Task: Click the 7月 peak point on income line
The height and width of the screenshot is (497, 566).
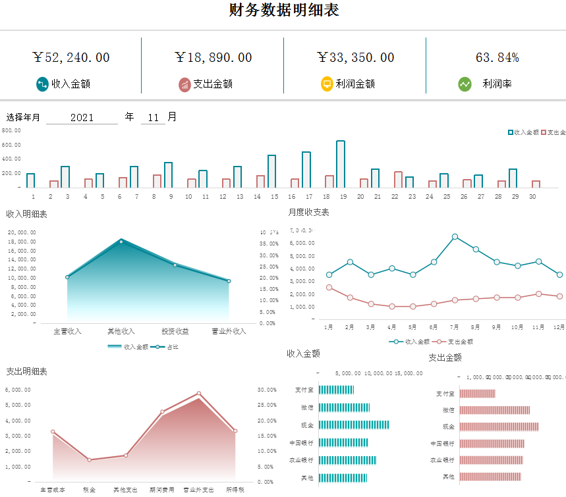Action: pos(455,236)
